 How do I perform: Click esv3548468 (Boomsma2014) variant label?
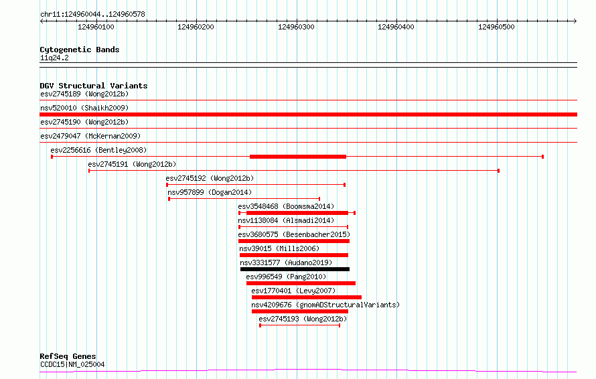tap(286, 206)
